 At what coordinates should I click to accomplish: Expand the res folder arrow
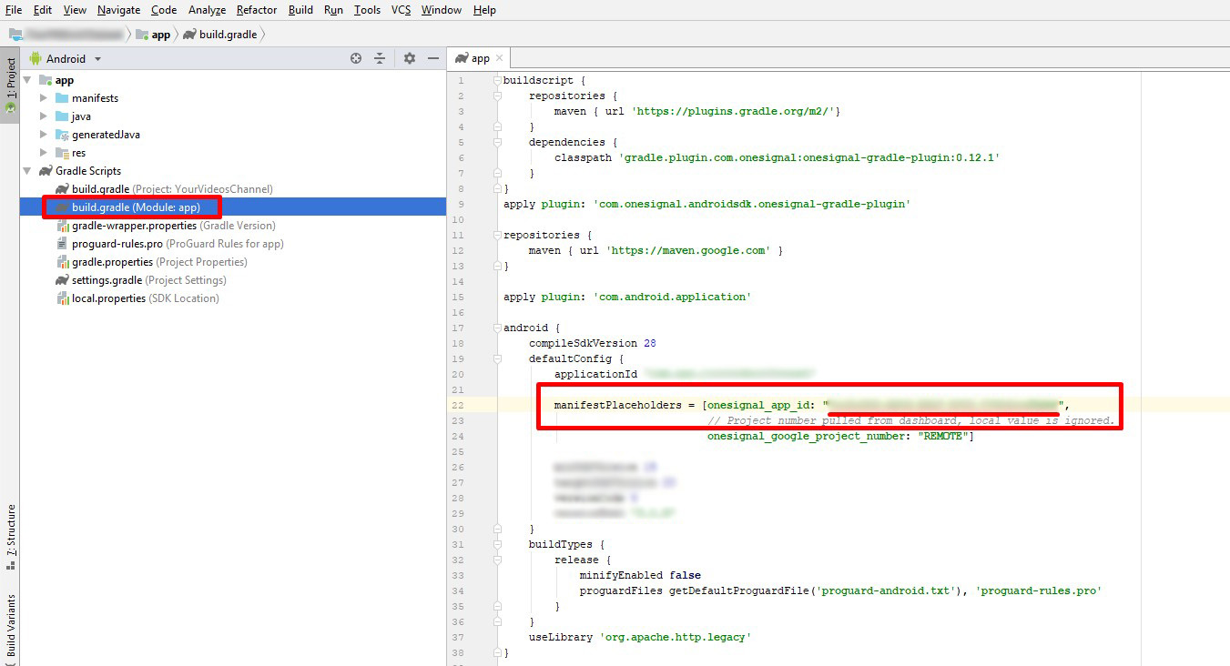(44, 152)
